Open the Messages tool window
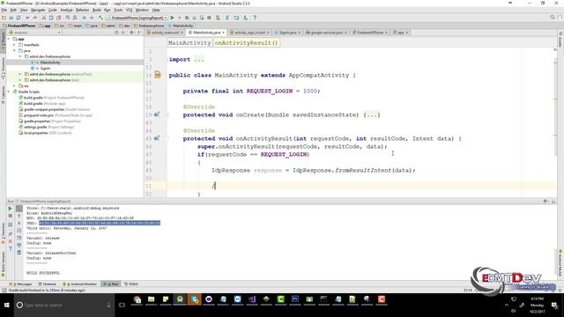 point(20,284)
